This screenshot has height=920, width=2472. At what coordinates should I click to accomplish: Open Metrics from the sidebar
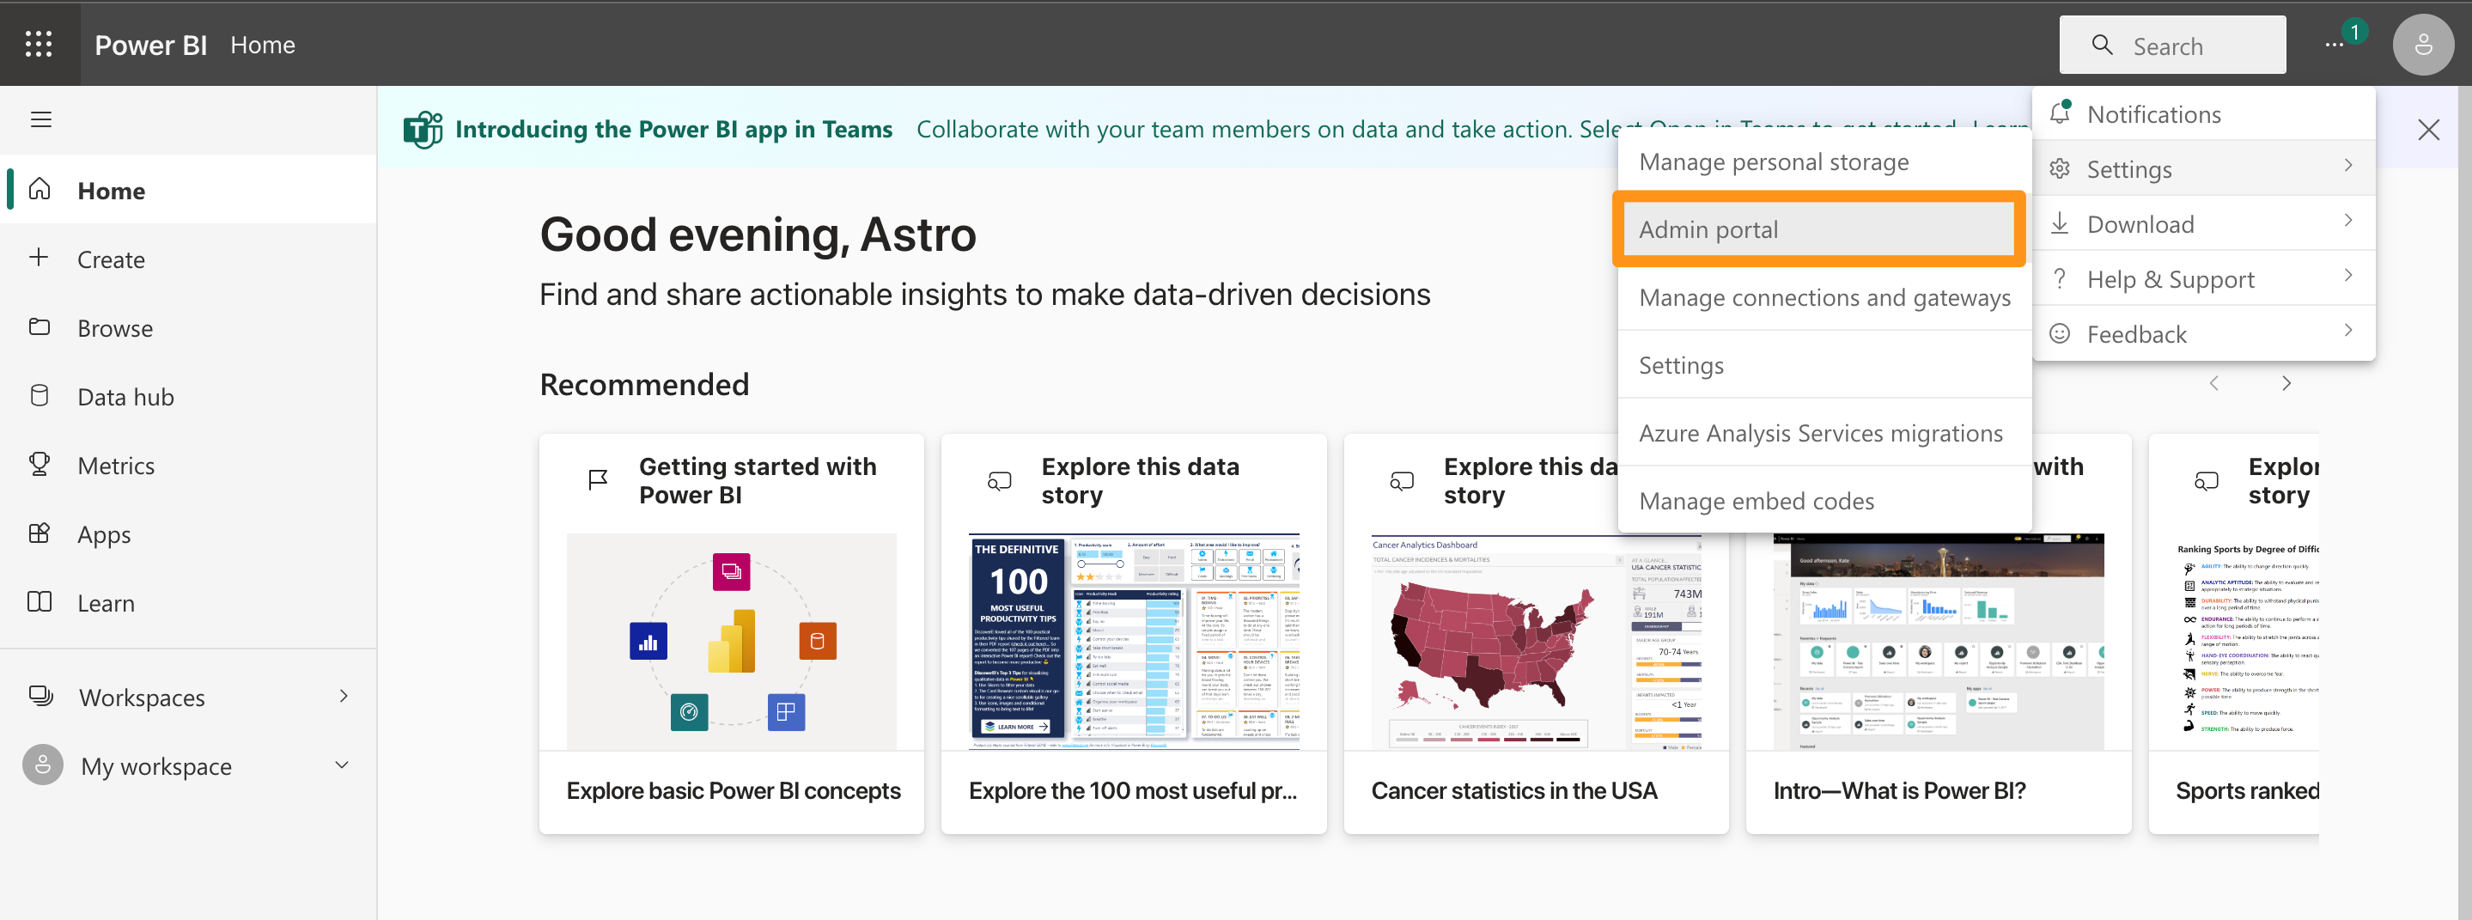point(188,466)
